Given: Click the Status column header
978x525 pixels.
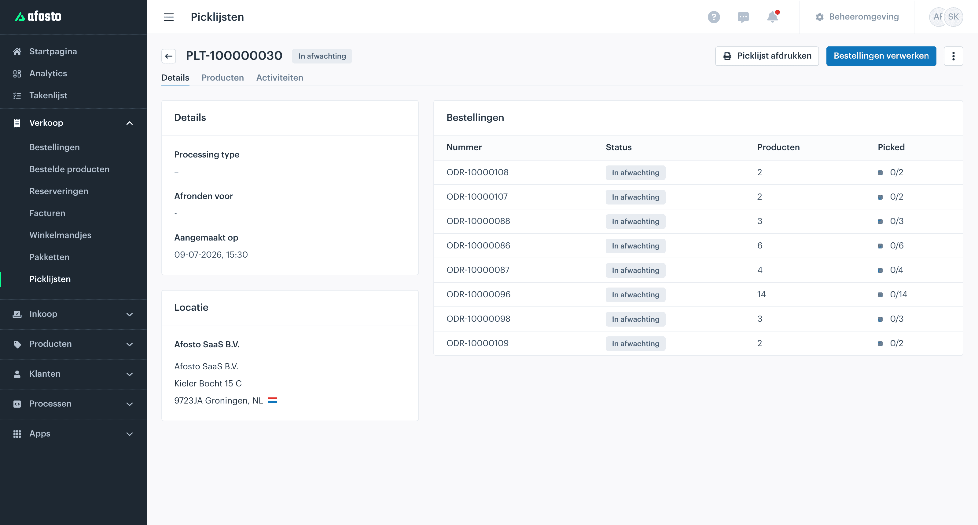Looking at the screenshot, I should [x=619, y=147].
